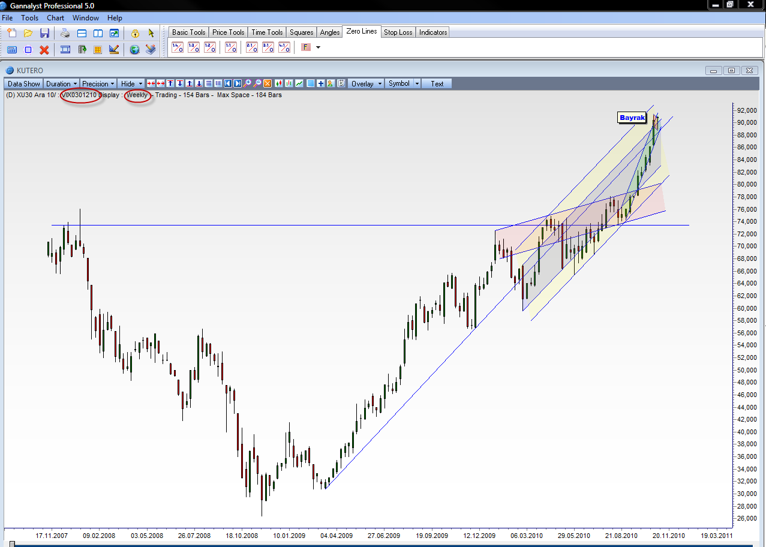Viewport: 766px width, 547px height.
Task: Open the calculator tool icon
Action: [x=11, y=49]
